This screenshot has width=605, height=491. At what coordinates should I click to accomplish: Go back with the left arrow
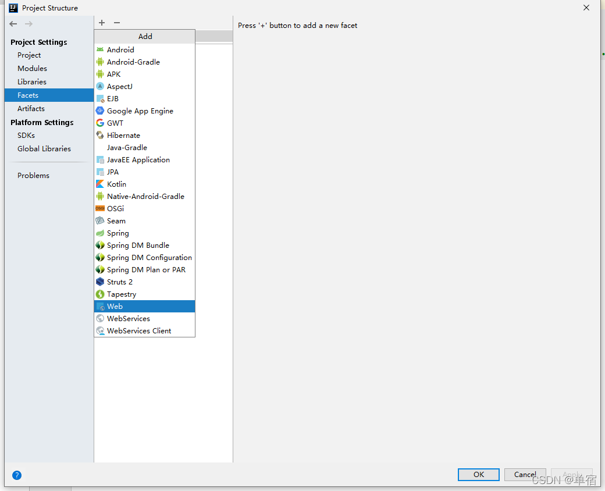click(x=13, y=24)
